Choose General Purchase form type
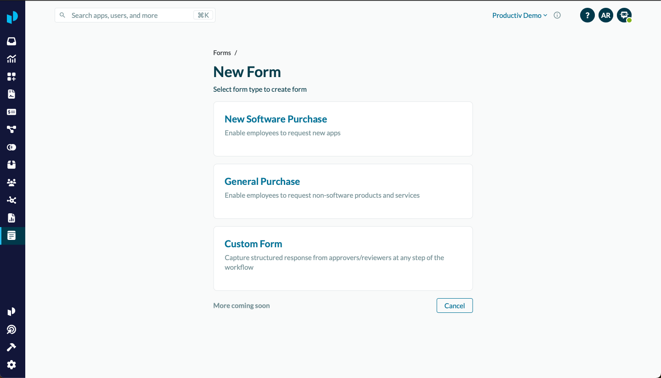 [x=343, y=191]
